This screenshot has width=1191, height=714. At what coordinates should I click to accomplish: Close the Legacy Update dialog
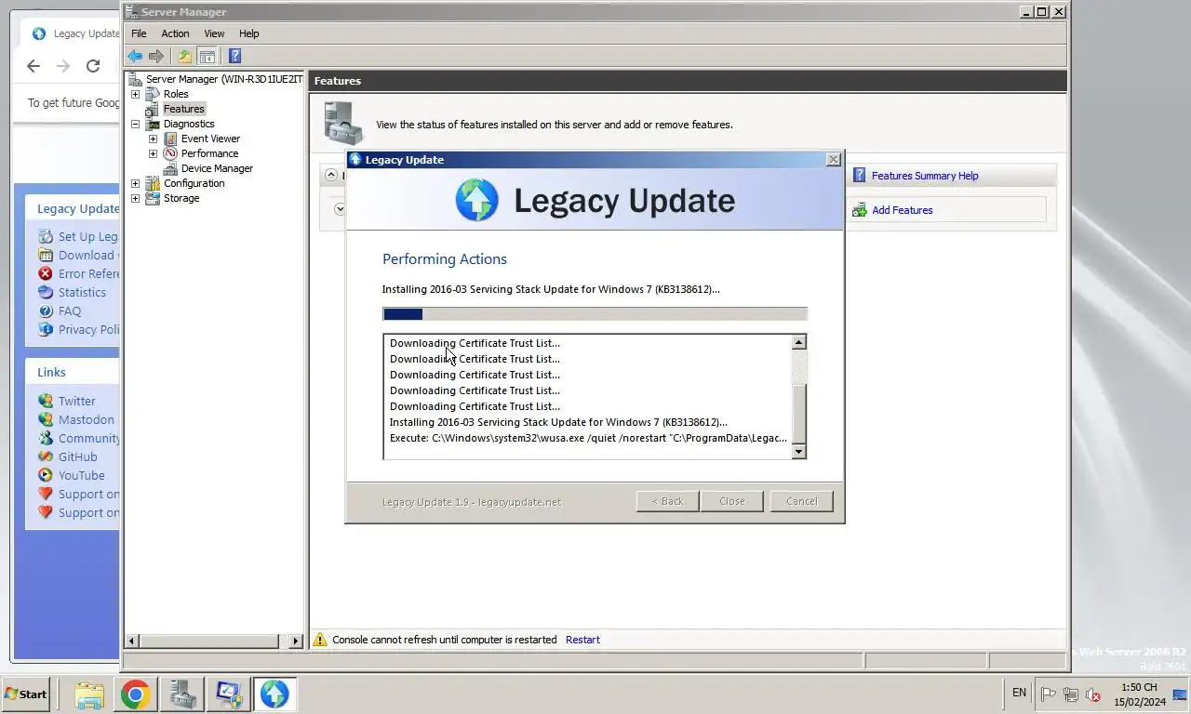click(833, 160)
